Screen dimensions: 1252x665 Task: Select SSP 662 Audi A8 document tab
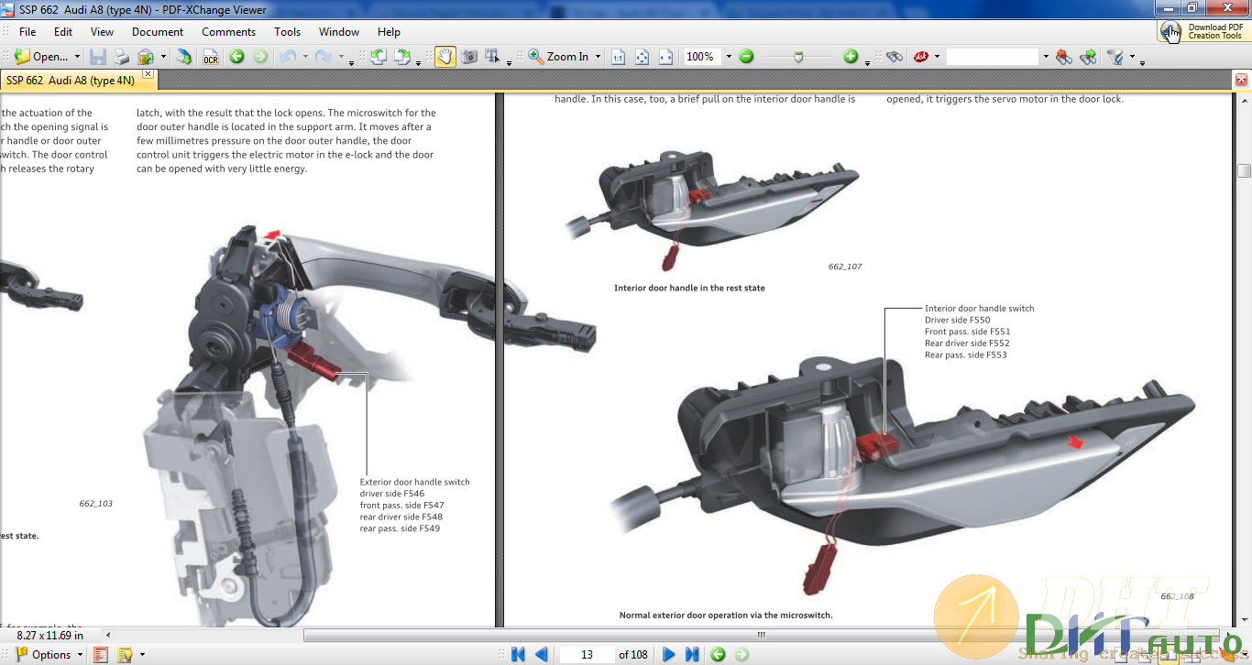click(x=71, y=81)
